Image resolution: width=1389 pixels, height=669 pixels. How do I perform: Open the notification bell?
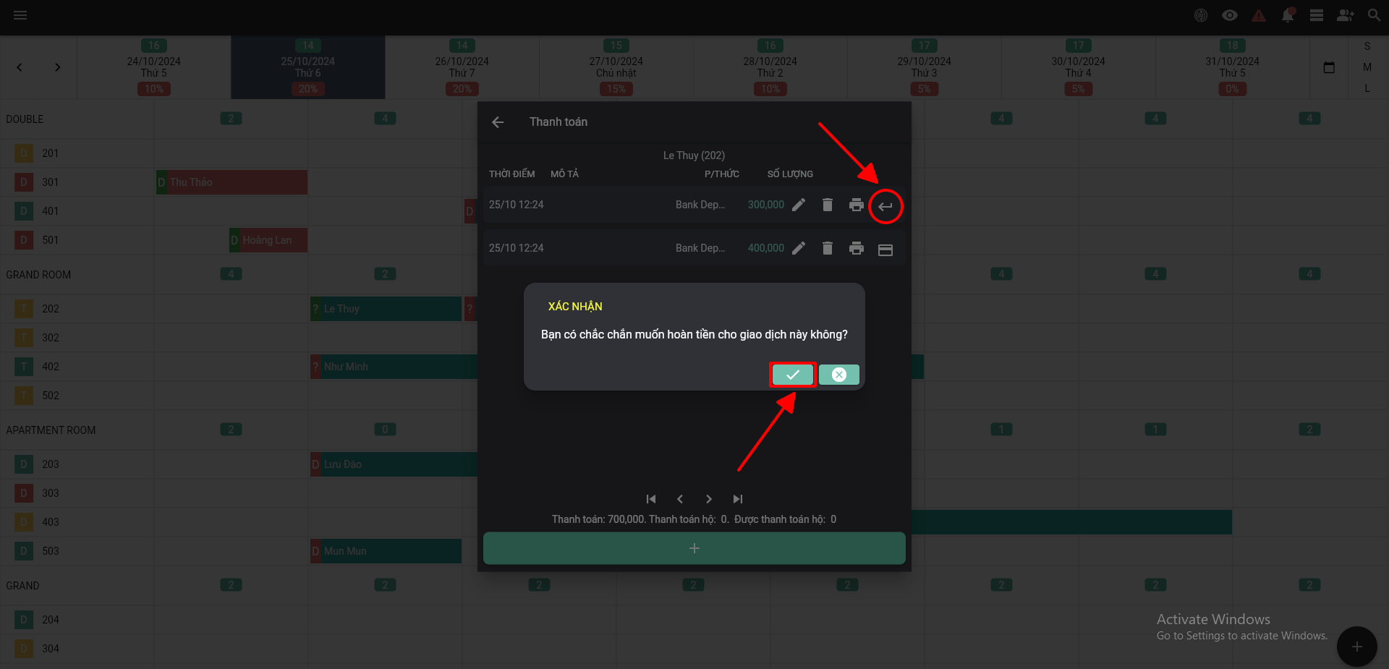1288,15
